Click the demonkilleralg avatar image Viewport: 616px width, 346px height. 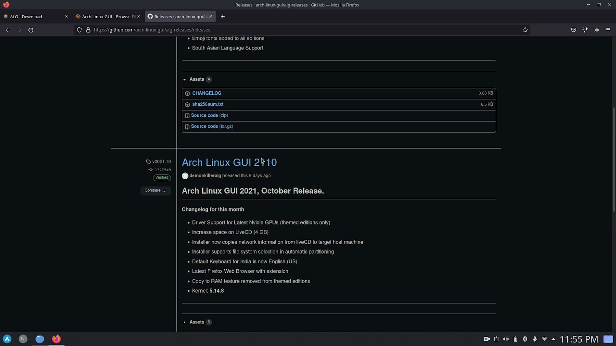tap(185, 176)
